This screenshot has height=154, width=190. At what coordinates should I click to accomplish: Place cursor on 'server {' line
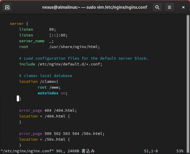coord(19,23)
